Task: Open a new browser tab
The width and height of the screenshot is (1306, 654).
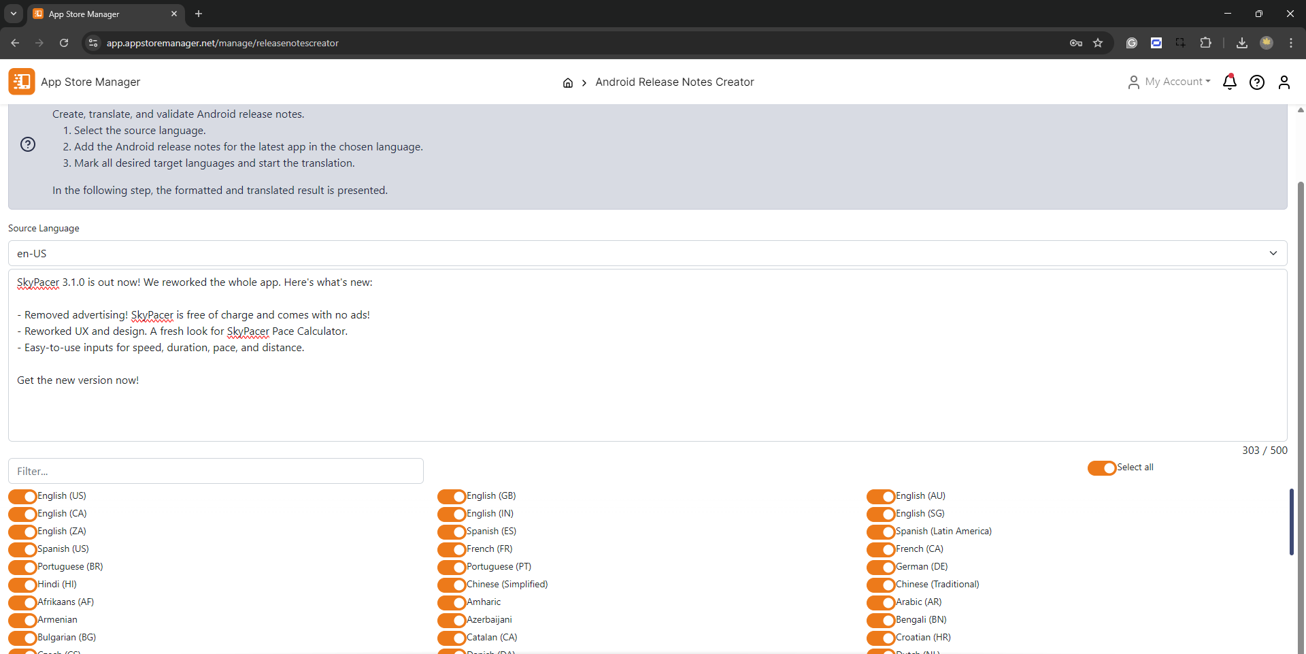Action: point(199,14)
